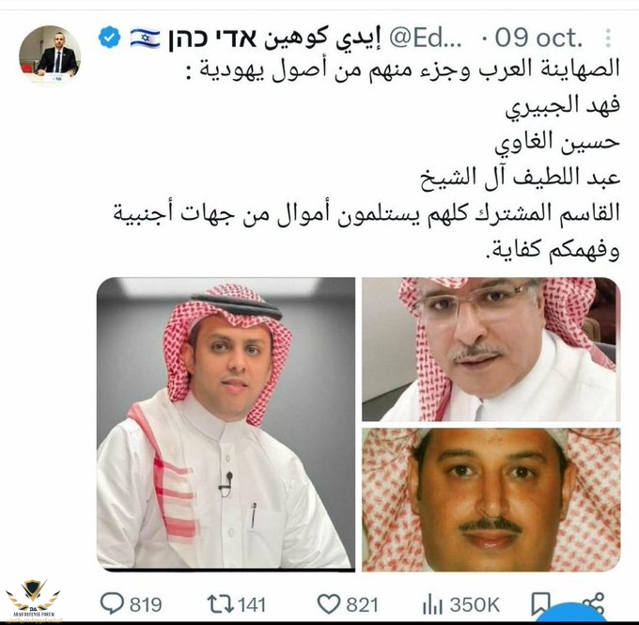Like the tweet via the heart icon
Viewport: 639px width, 625px height.
(x=329, y=603)
